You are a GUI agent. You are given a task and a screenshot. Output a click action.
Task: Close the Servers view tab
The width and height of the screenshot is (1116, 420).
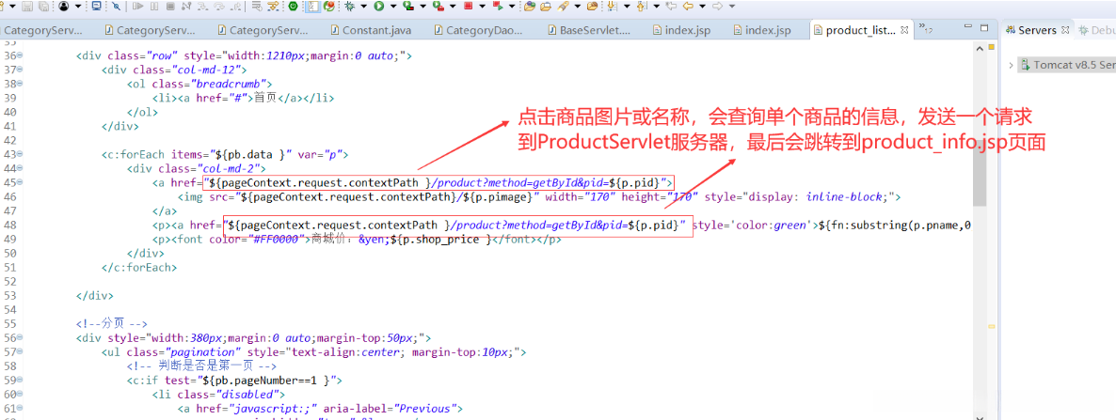(1065, 31)
